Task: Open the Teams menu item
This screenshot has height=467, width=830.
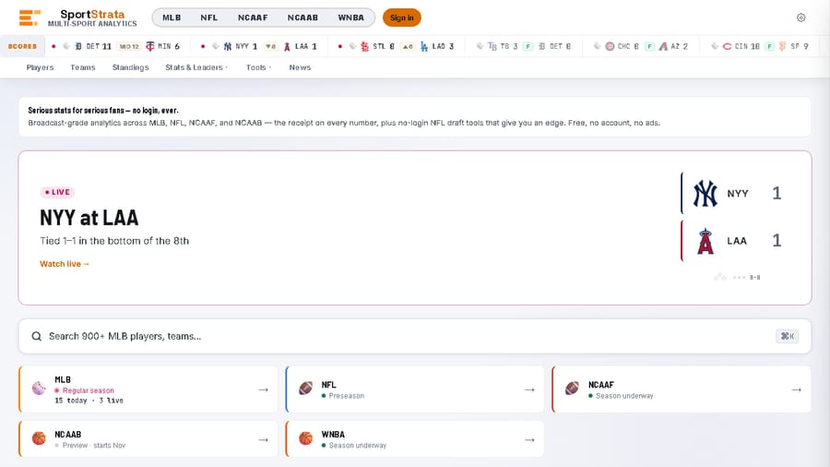Action: coord(83,67)
